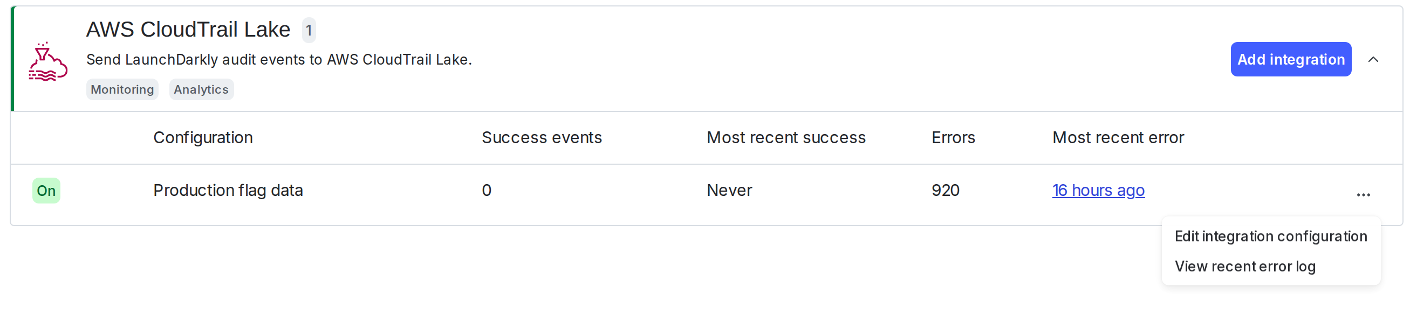Disable the Production flag data configuration

46,190
